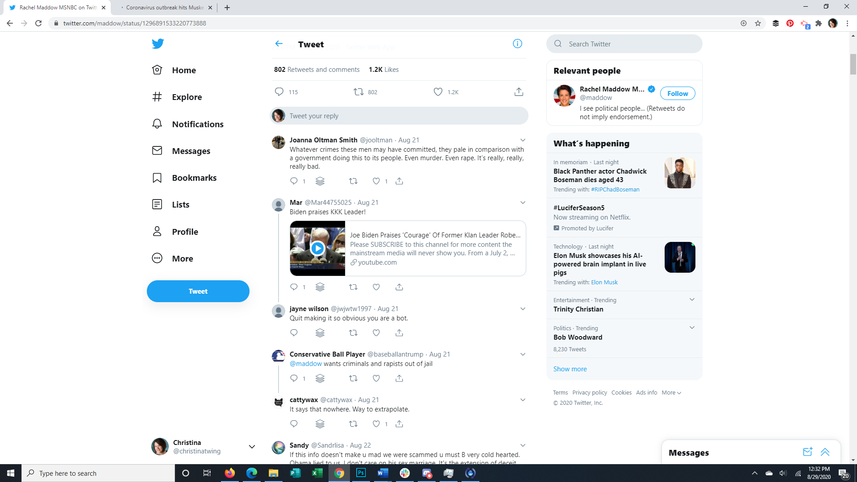Viewport: 857px width, 482px height.
Task: Play the Joe Biden YouTube video
Action: [x=317, y=248]
